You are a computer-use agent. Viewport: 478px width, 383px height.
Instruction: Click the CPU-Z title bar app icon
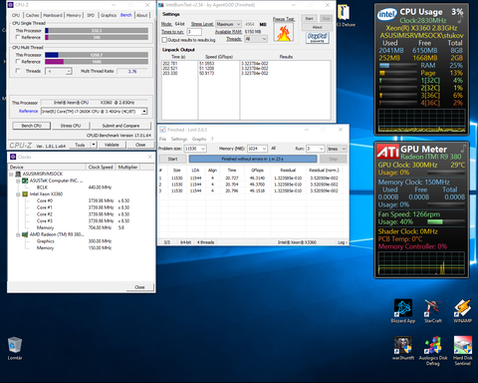tap(10, 5)
